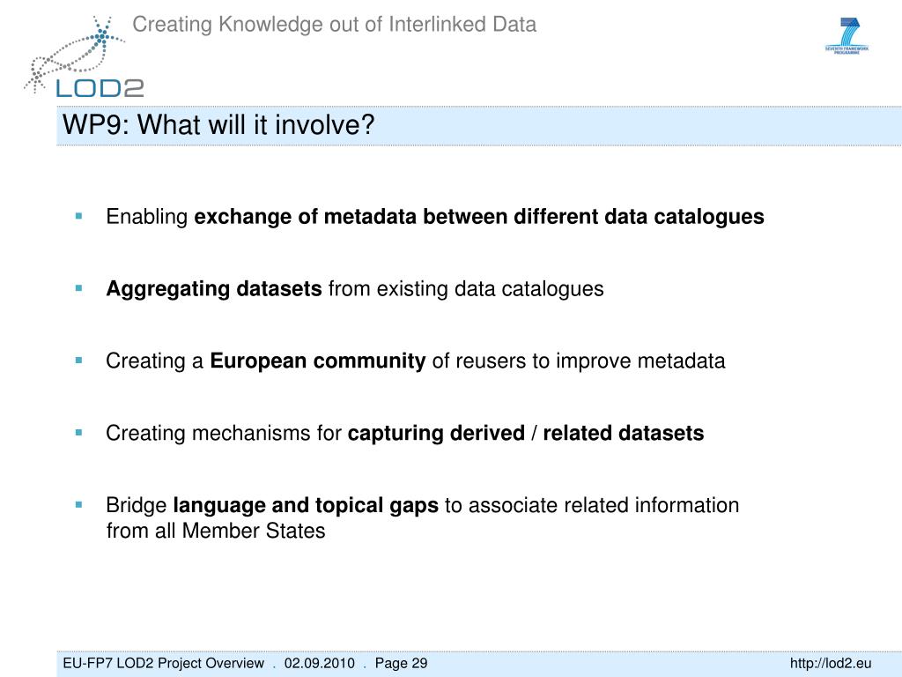Viewport: 902px width, 677px height.
Task: Click the 'Page 29' footer label
Action: point(401,663)
